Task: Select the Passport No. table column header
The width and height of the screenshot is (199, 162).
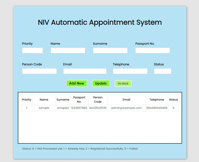Action: coord(79,100)
